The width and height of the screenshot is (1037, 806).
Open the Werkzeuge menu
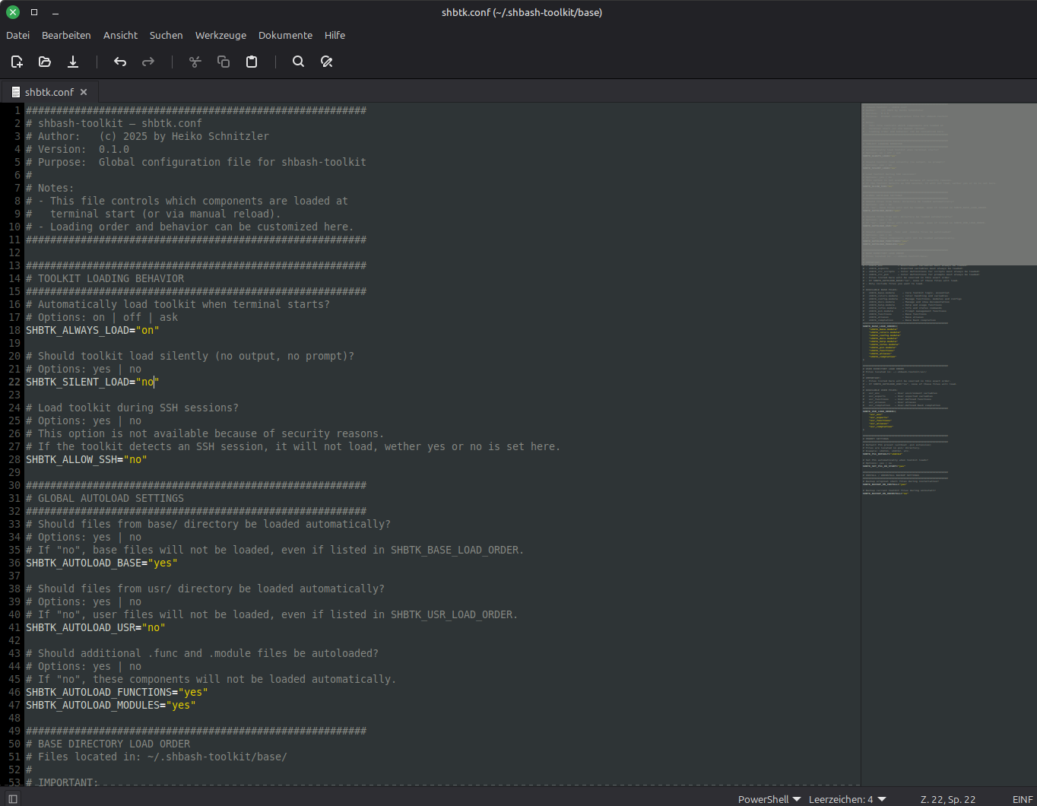click(220, 35)
